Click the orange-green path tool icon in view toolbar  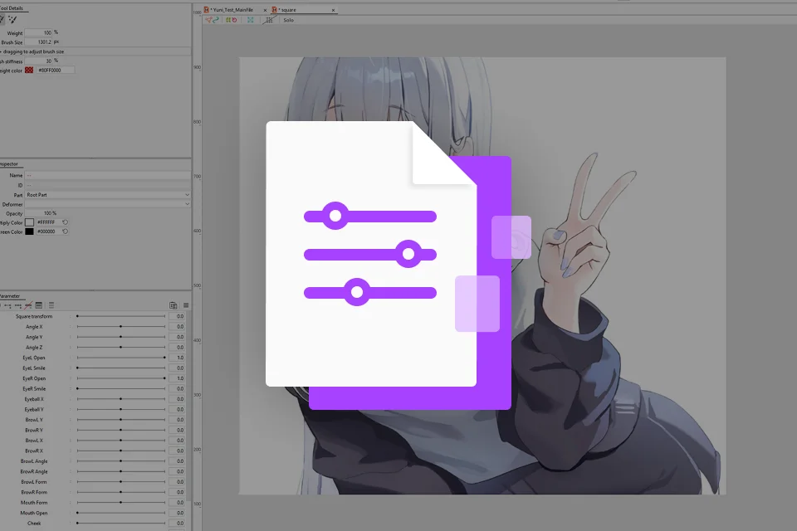click(212, 20)
